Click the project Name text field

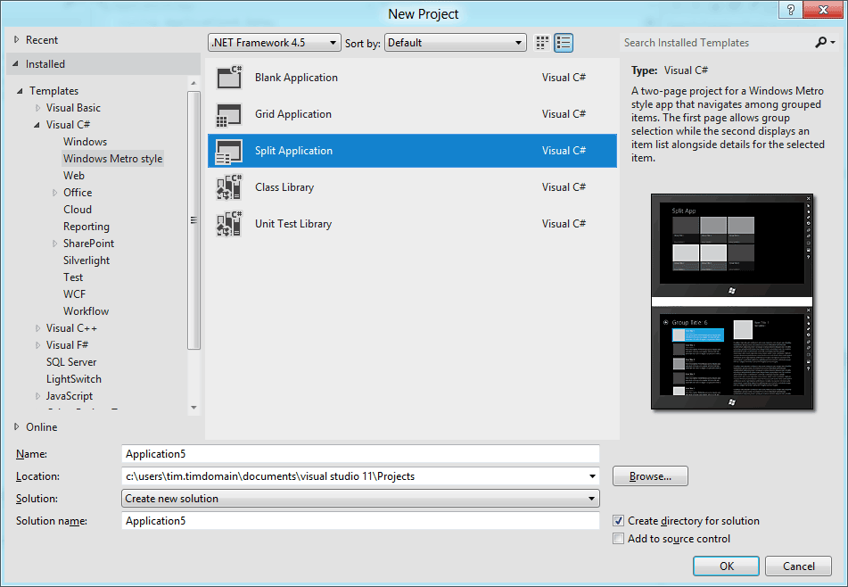coord(360,454)
